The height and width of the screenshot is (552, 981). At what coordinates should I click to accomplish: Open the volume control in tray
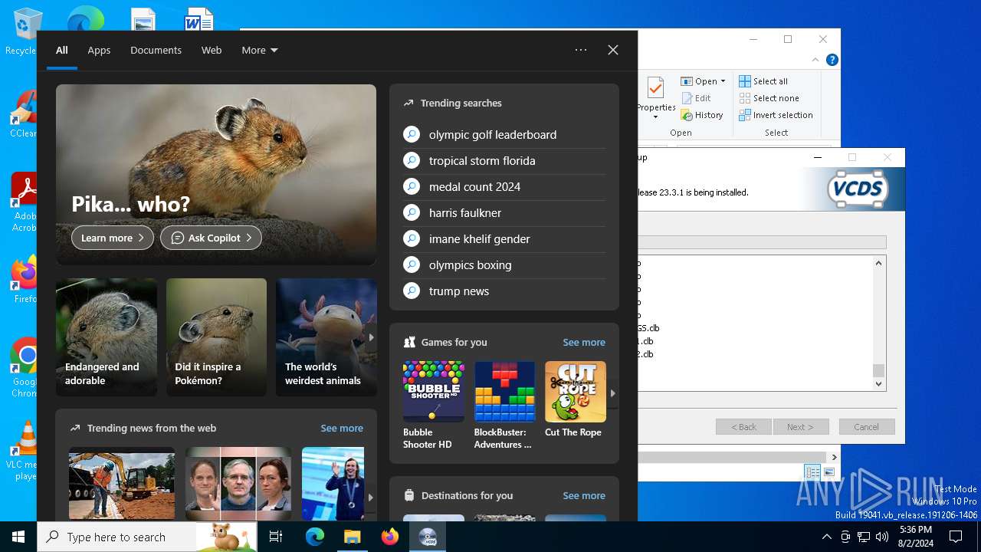pos(881,537)
